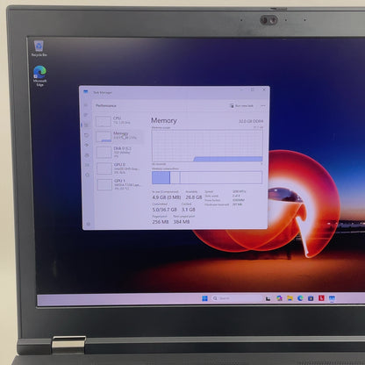Click the memory composition bar
365x365 pixels.
point(207,177)
